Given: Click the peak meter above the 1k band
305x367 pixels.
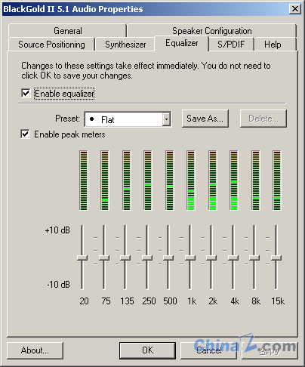Looking at the screenshot, I should click(191, 180).
